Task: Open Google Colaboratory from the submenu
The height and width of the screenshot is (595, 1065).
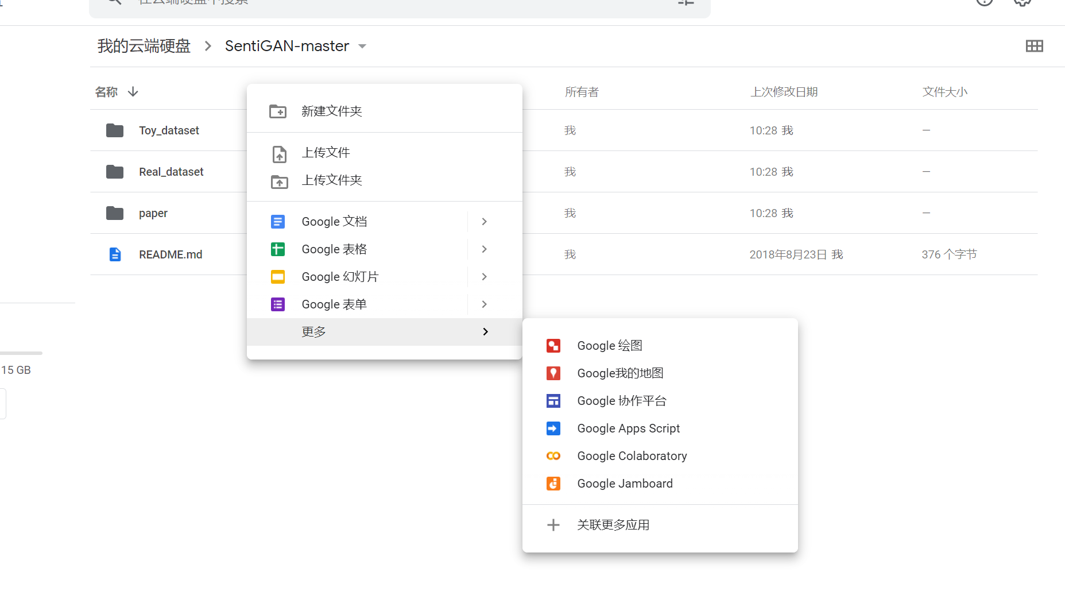Action: pos(632,455)
